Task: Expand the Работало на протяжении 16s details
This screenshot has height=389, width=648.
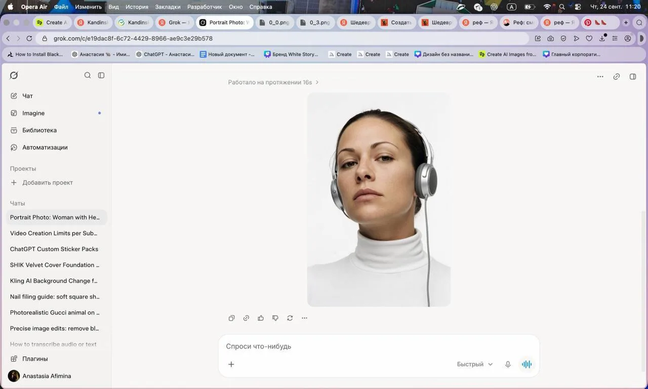Action: [273, 82]
